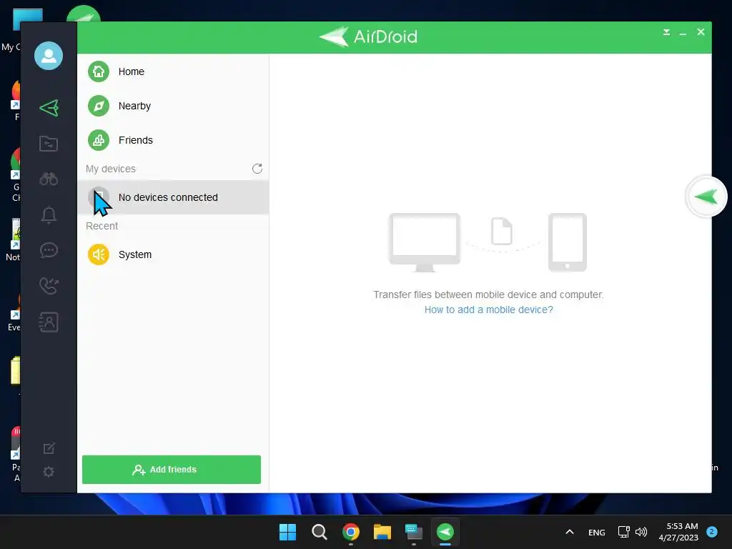Close the AirDroid window
The width and height of the screenshot is (732, 549).
tap(701, 31)
